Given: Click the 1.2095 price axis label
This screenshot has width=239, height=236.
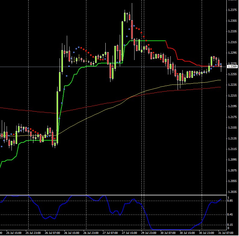Looking at the screenshot, I should coord(232,160).
